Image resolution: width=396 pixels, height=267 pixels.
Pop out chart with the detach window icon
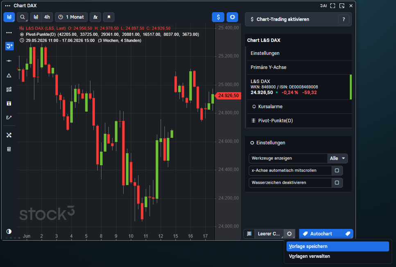(x=342, y=6)
